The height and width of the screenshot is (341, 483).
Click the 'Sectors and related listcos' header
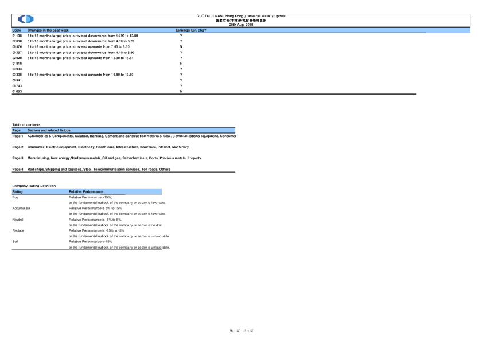tap(49, 130)
